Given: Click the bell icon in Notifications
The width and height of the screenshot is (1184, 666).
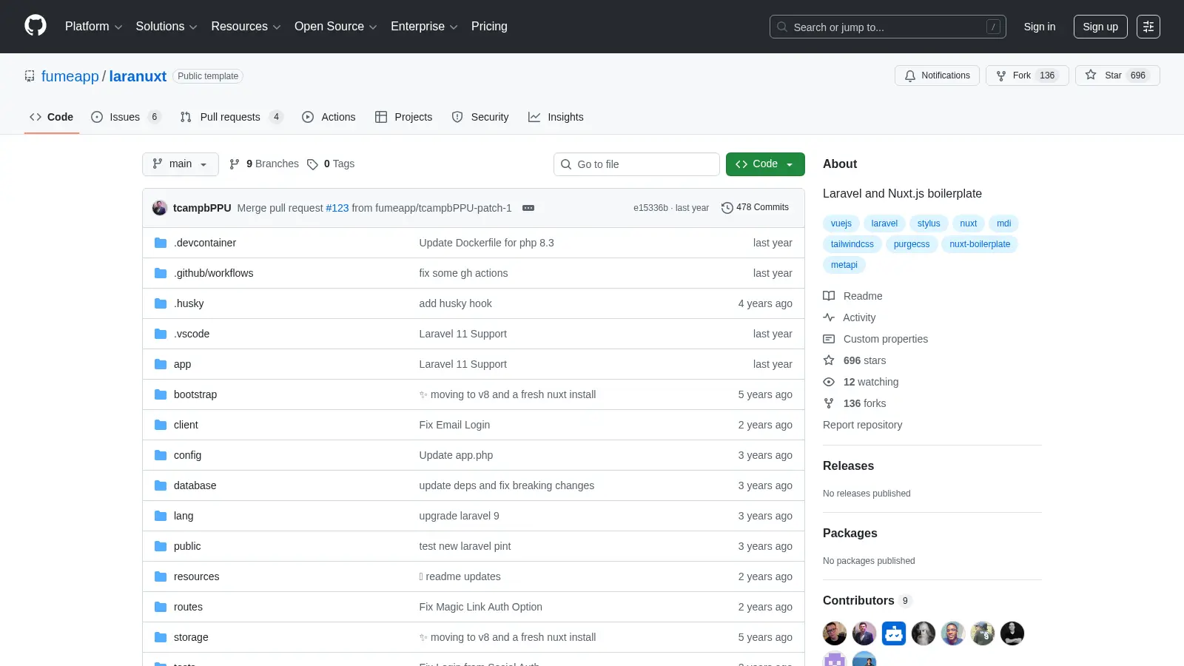Looking at the screenshot, I should 910,75.
